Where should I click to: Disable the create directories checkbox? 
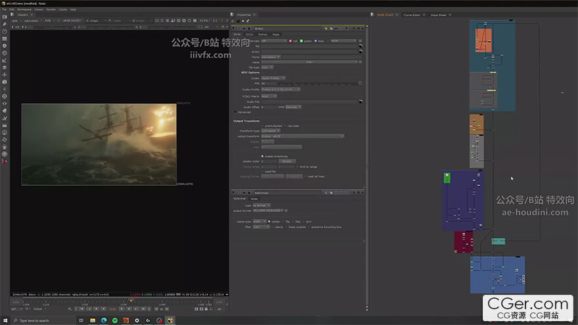click(263, 156)
